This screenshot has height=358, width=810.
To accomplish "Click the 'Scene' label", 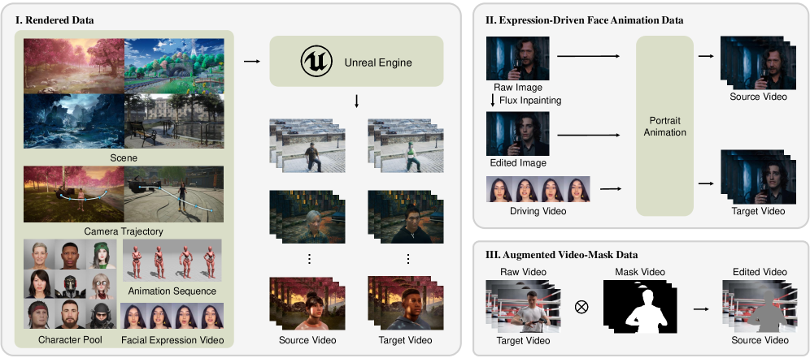I will [124, 157].
